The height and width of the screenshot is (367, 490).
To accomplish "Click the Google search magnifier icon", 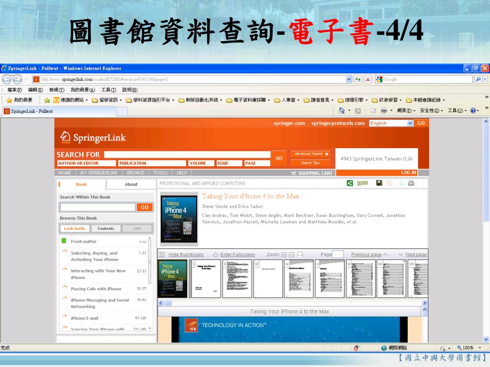I will coord(478,79).
